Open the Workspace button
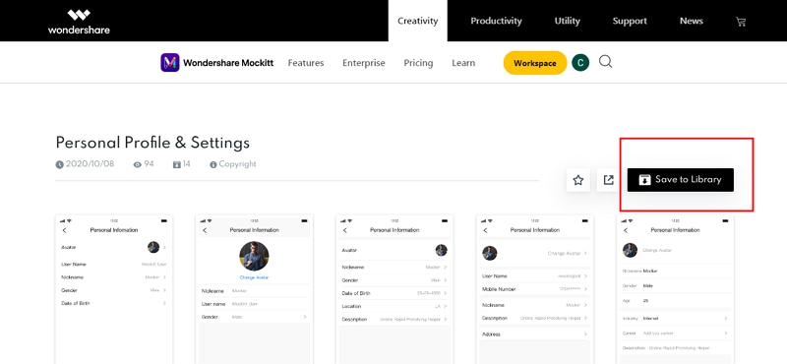The image size is (787, 364). tap(535, 63)
